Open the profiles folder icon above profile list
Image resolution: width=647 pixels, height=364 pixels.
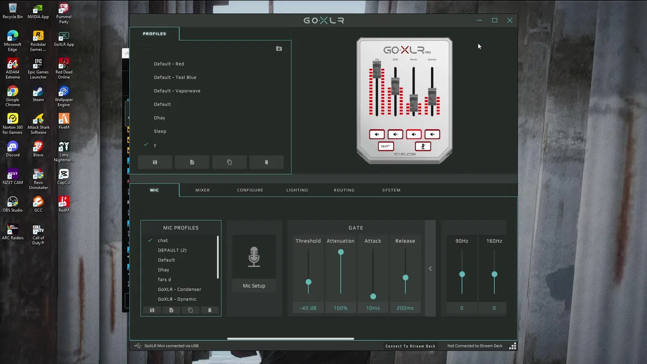(x=279, y=49)
